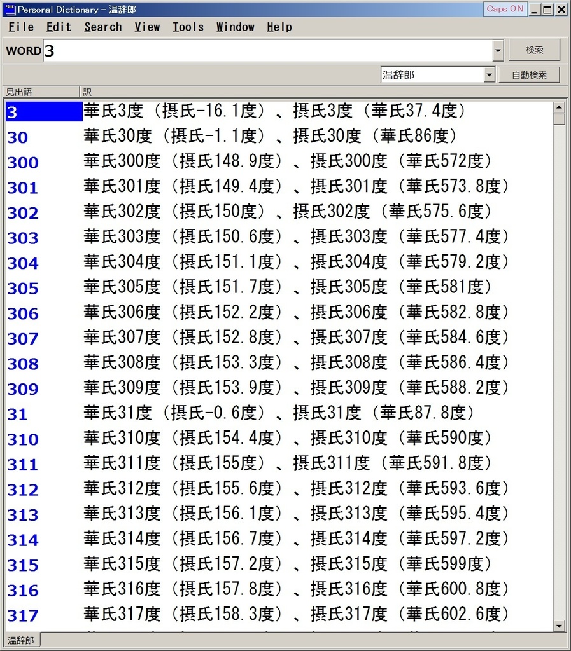Select headword entry 305

point(23,288)
